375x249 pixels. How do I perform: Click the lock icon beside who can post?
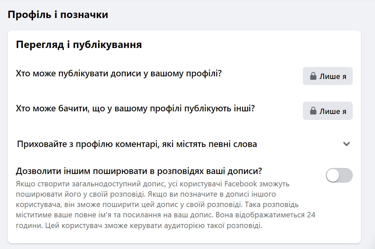click(x=313, y=76)
